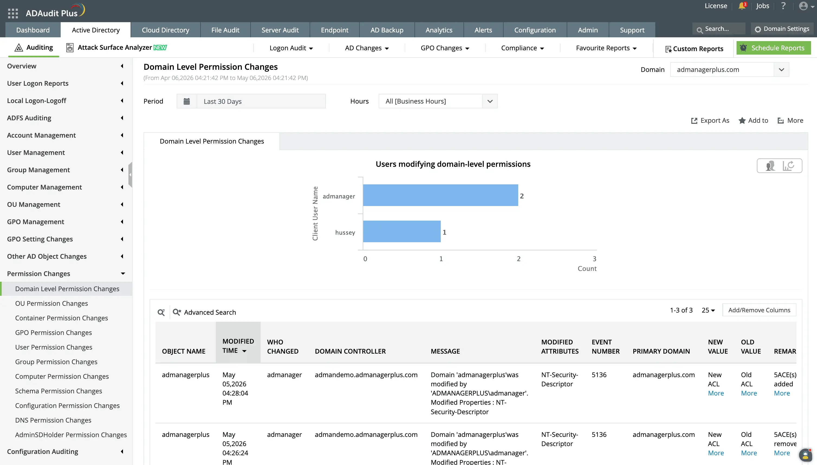Select the Domain Level Permission Changes report tab

[212, 141]
